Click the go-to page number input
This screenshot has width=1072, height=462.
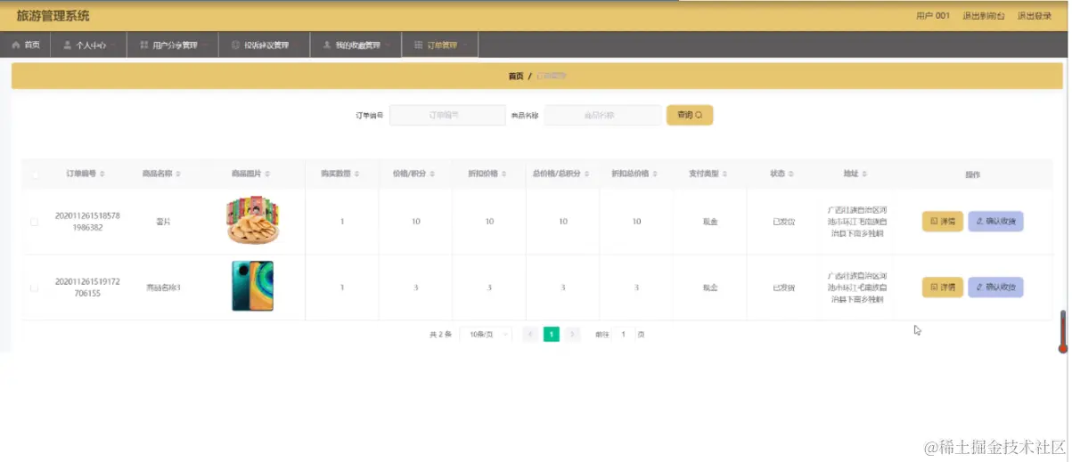tap(624, 335)
